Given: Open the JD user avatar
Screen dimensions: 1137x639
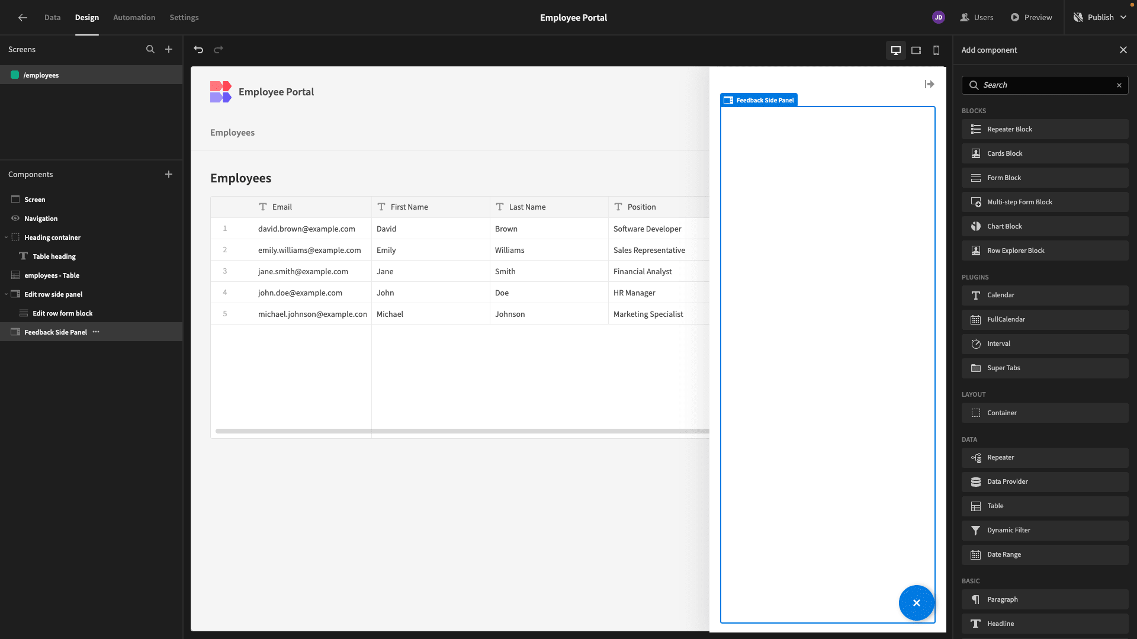Looking at the screenshot, I should [939, 17].
